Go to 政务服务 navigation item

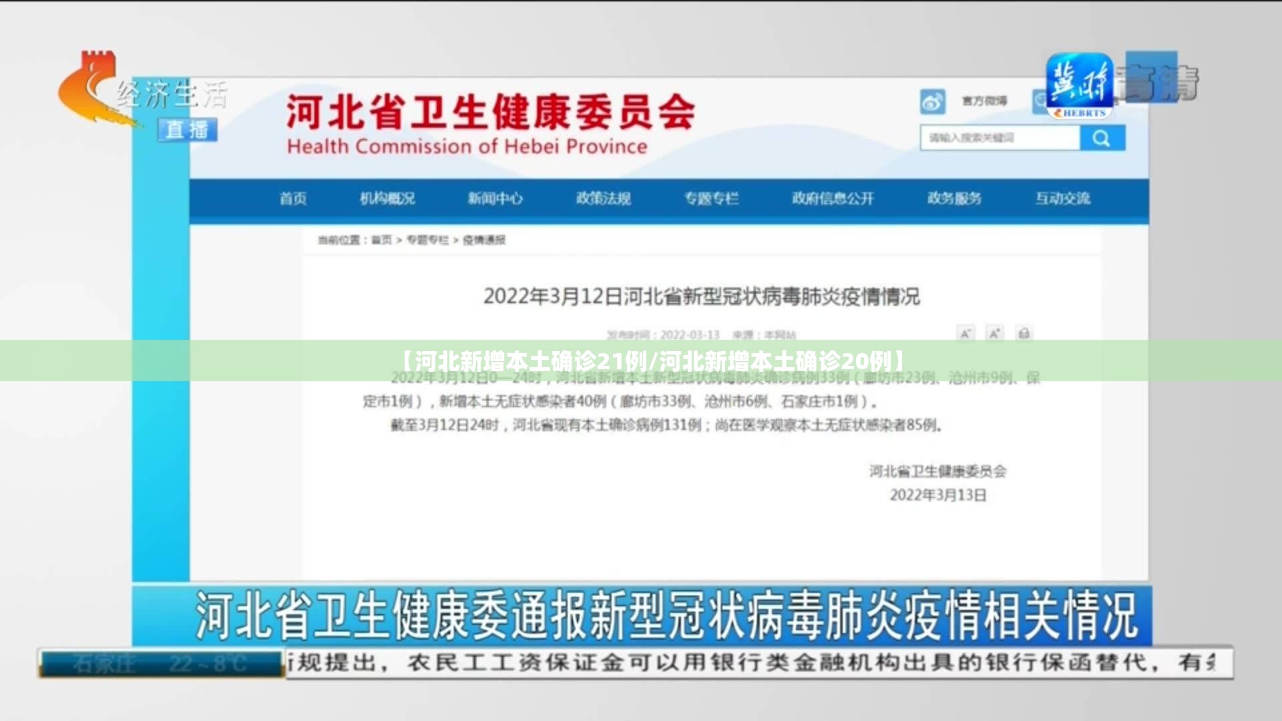coord(954,198)
